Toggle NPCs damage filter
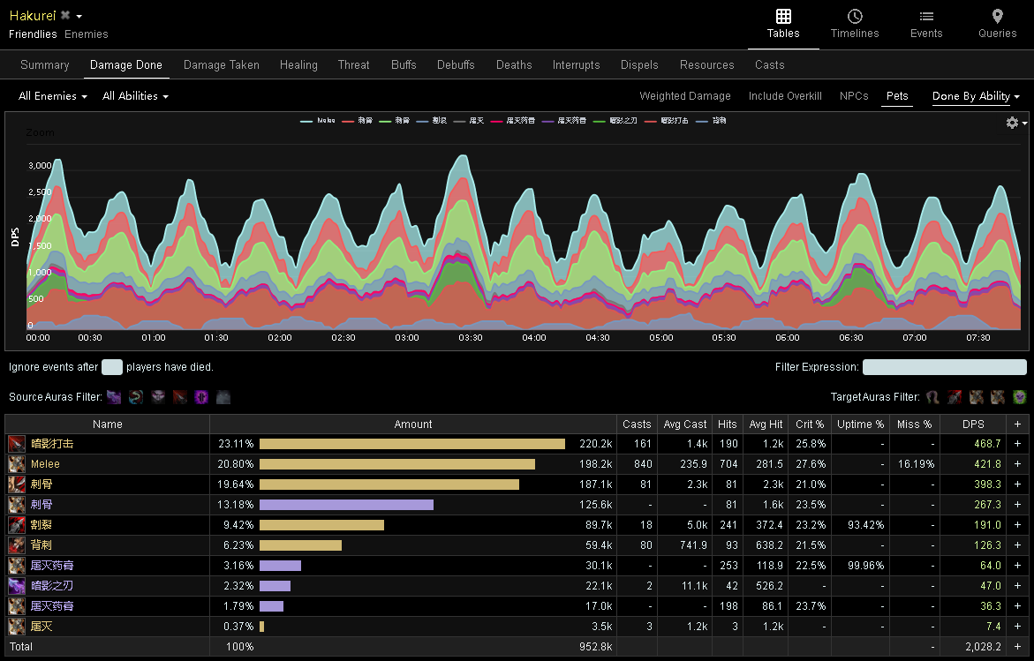The width and height of the screenshot is (1034, 661). point(854,96)
